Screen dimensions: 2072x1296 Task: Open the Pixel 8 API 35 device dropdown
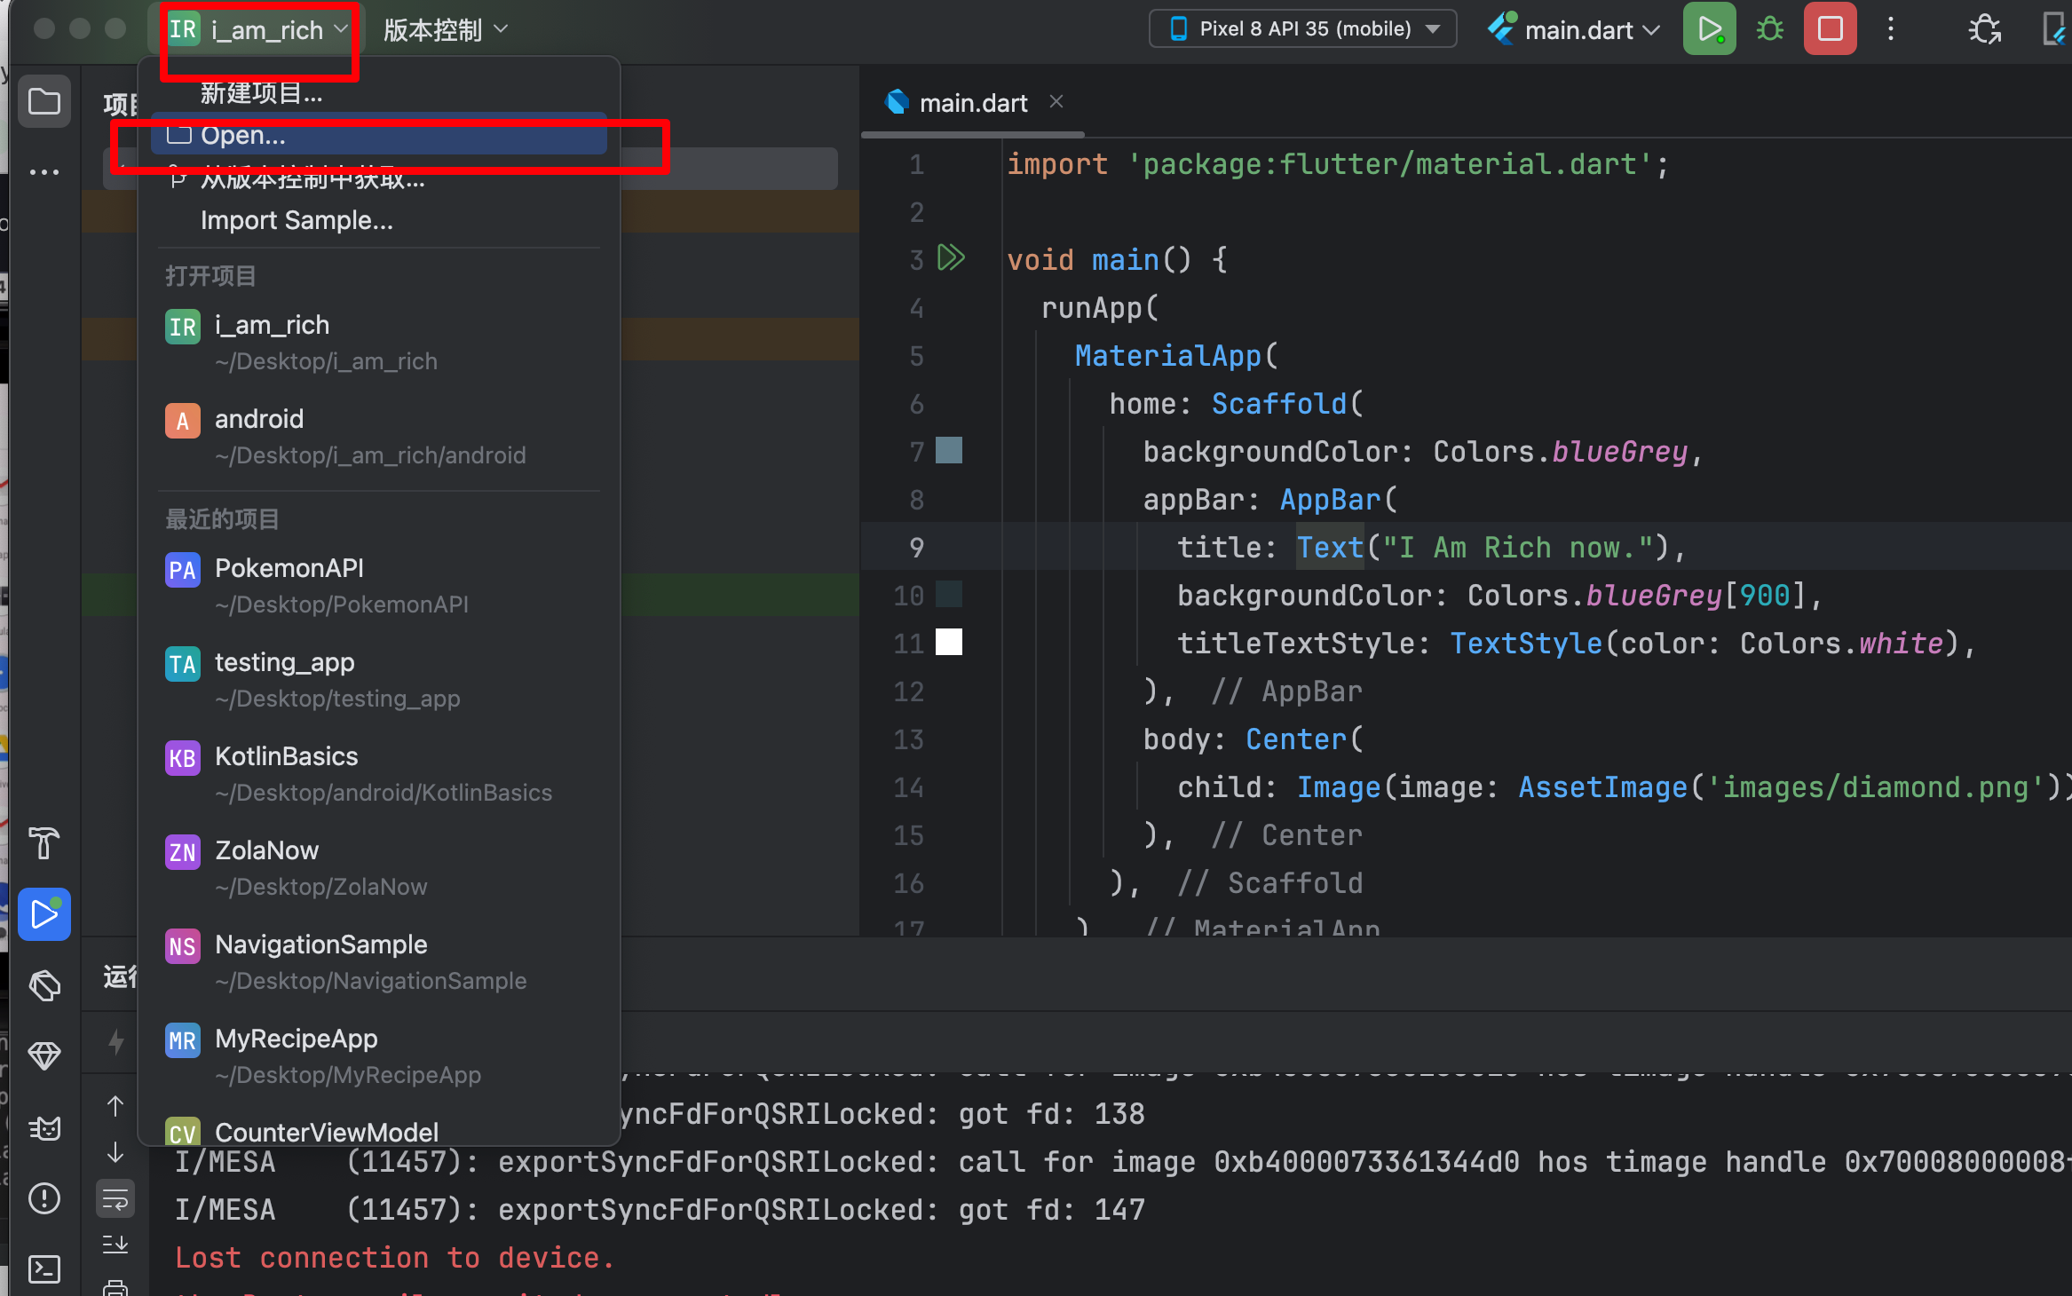(1302, 29)
